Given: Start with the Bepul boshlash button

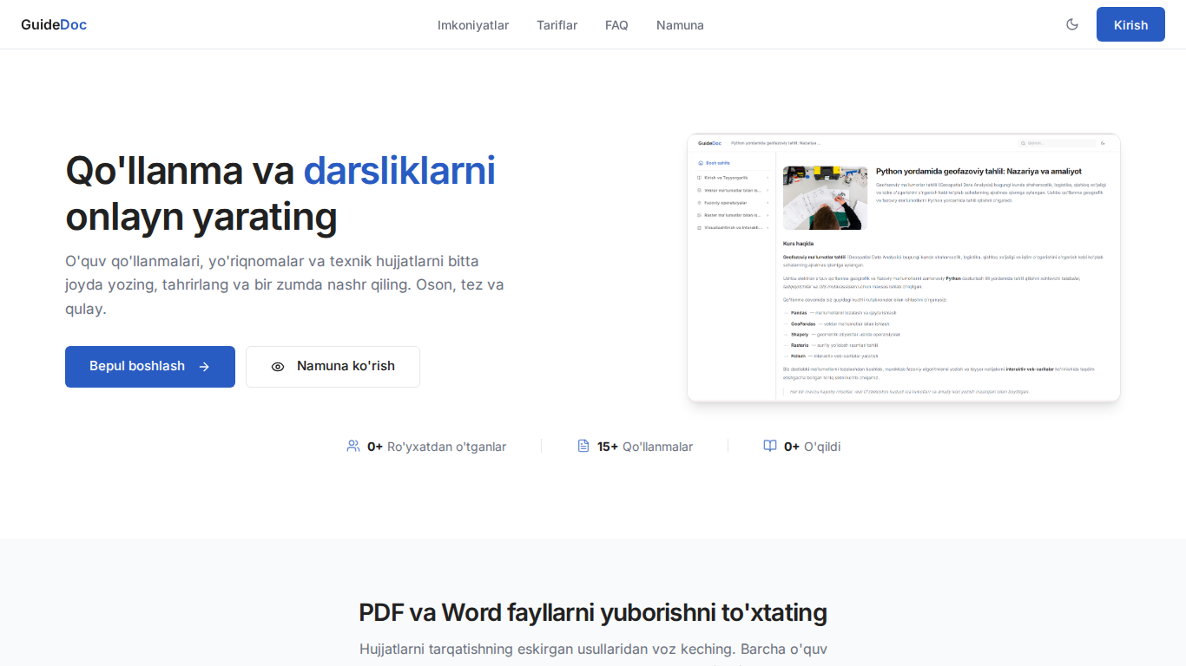Looking at the screenshot, I should click(x=150, y=367).
